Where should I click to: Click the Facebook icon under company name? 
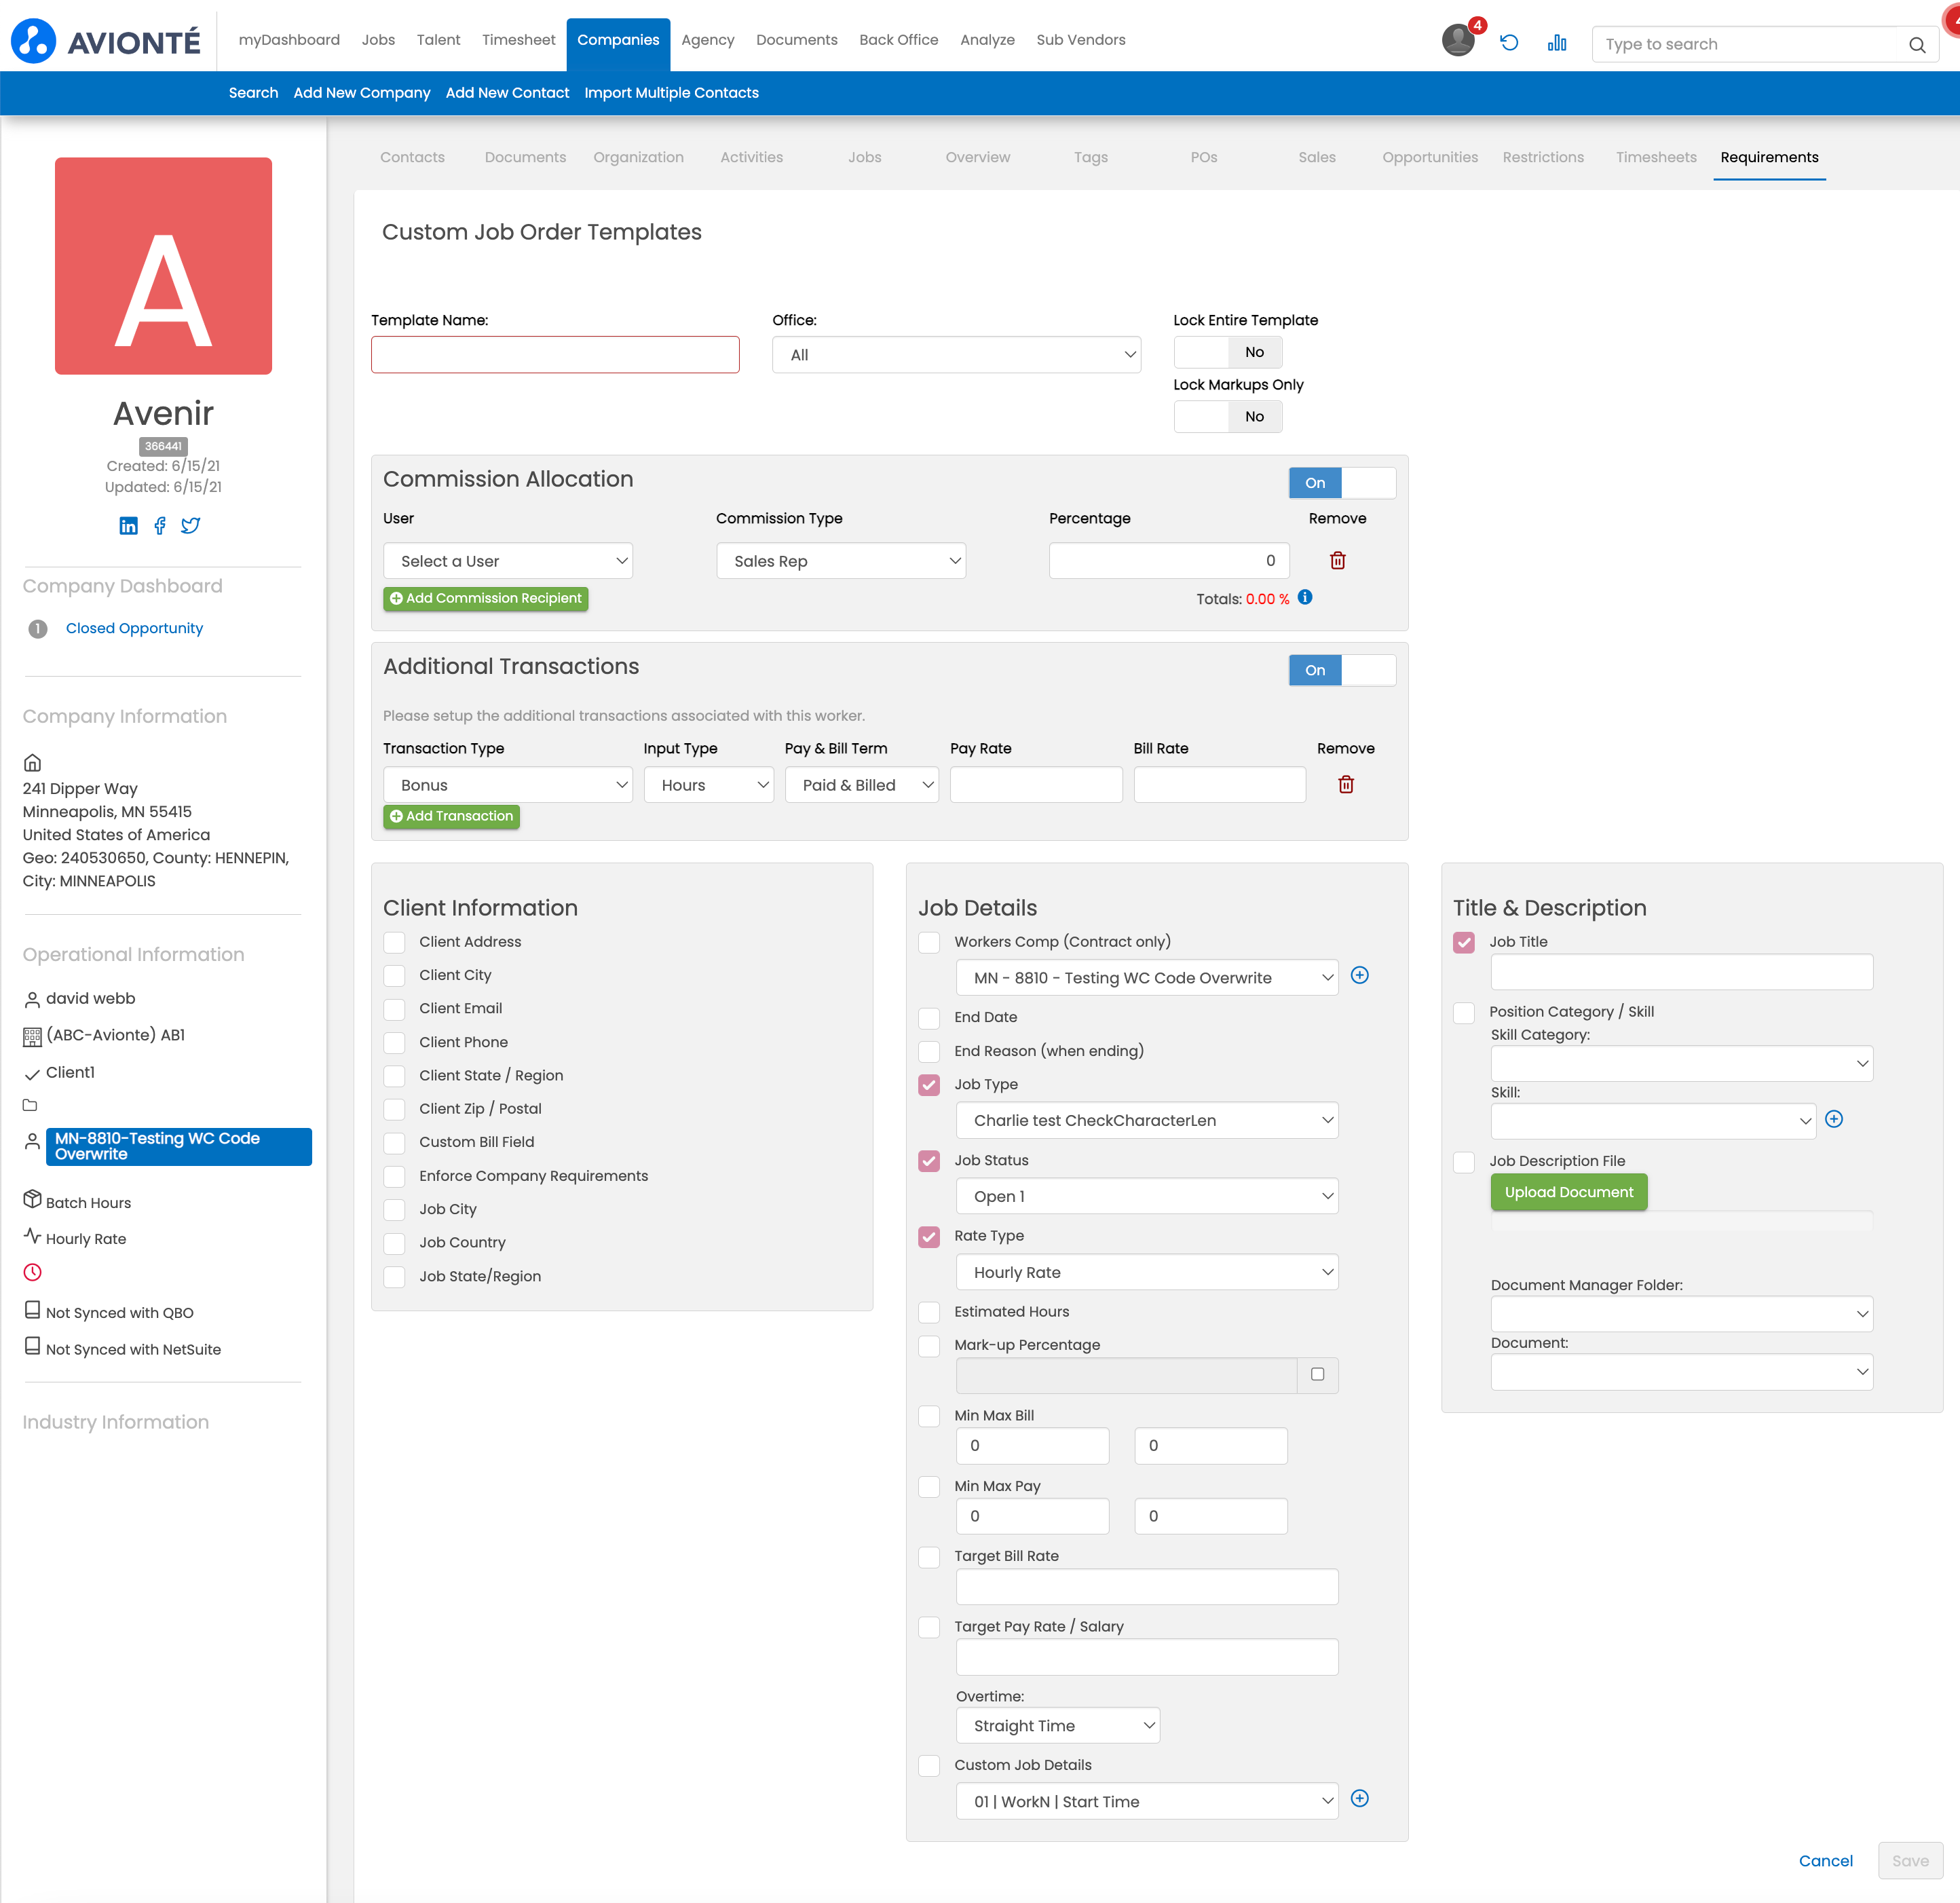point(160,526)
